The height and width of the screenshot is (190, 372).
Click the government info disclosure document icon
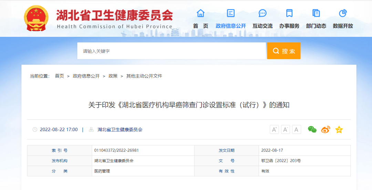tap(230, 13)
